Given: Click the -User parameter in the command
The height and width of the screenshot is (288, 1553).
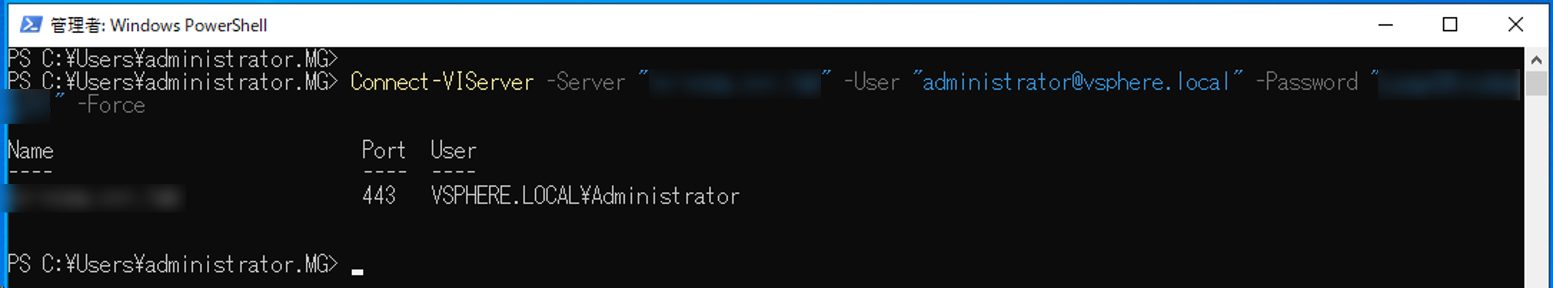Looking at the screenshot, I should [x=872, y=82].
